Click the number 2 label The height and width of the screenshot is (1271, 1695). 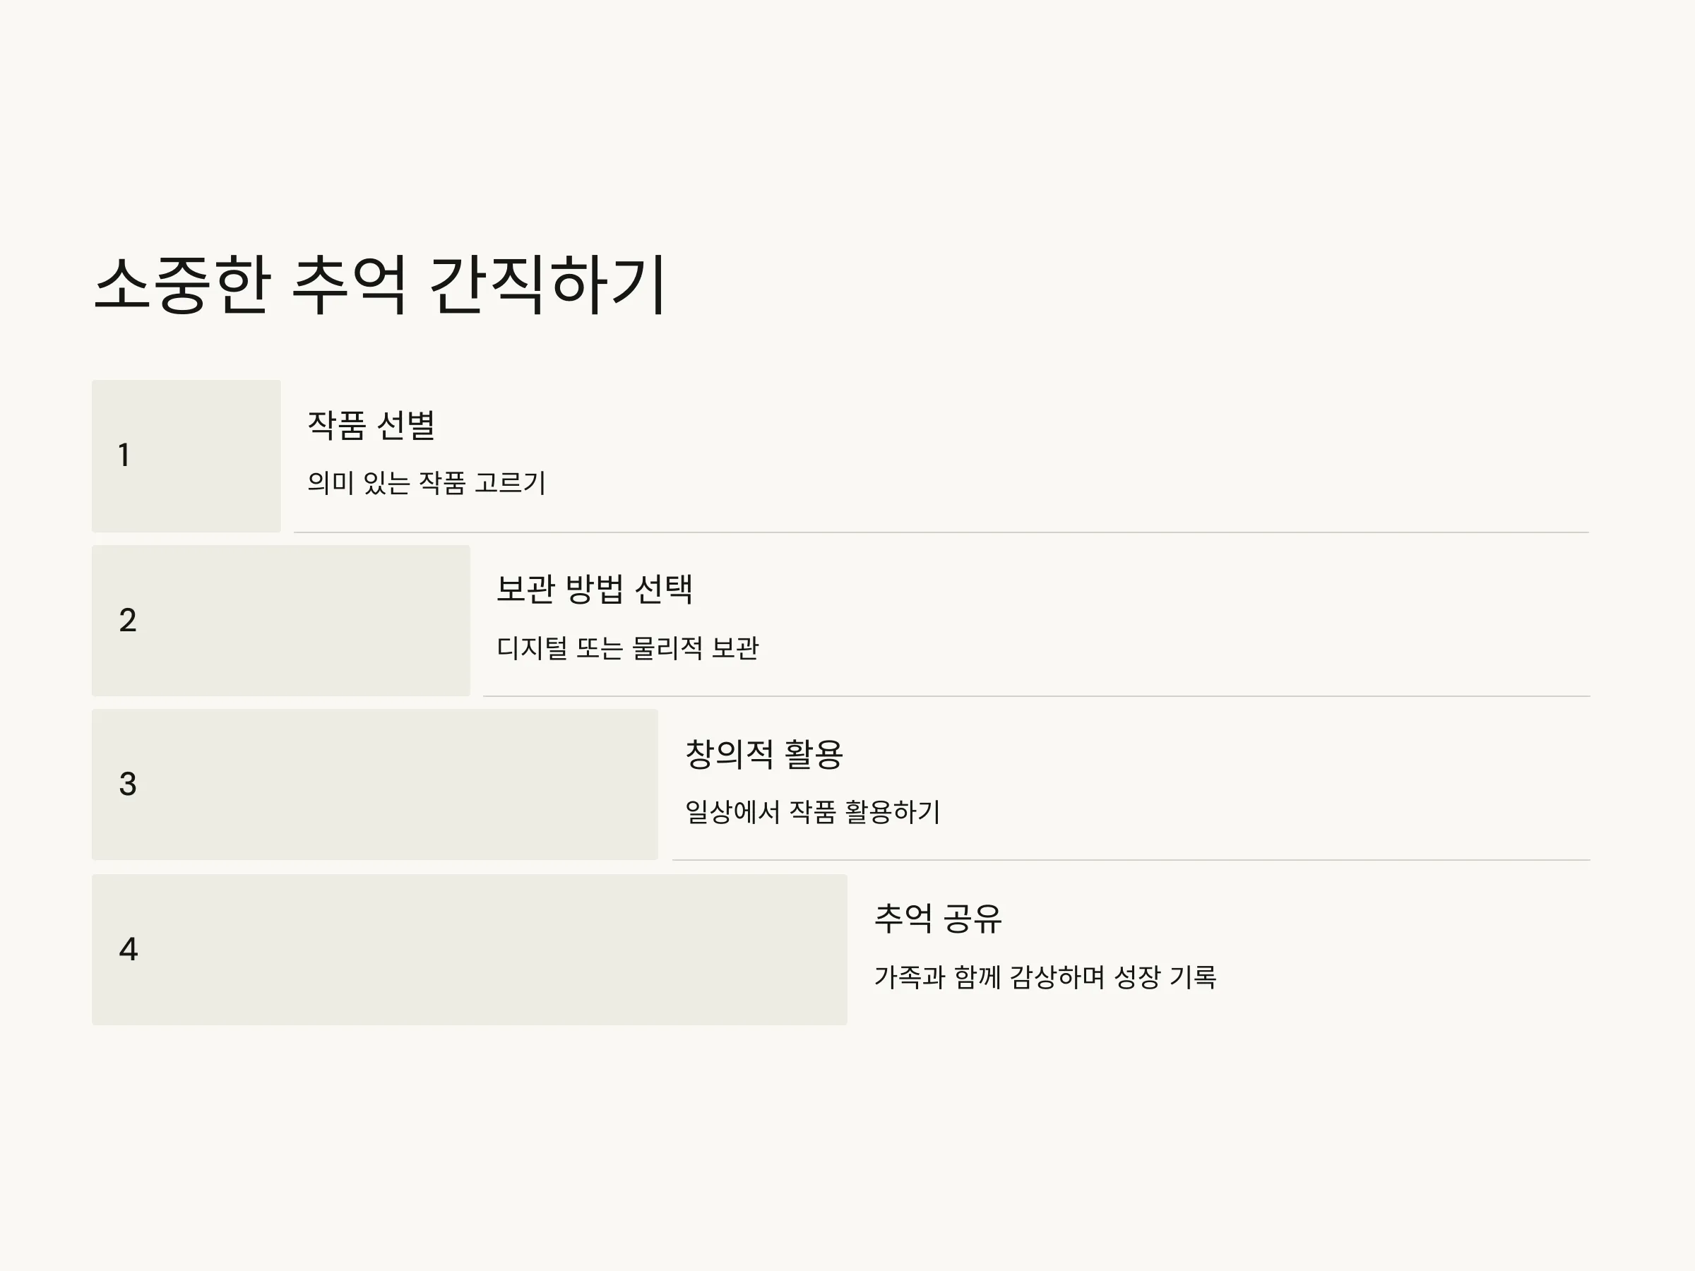128,620
